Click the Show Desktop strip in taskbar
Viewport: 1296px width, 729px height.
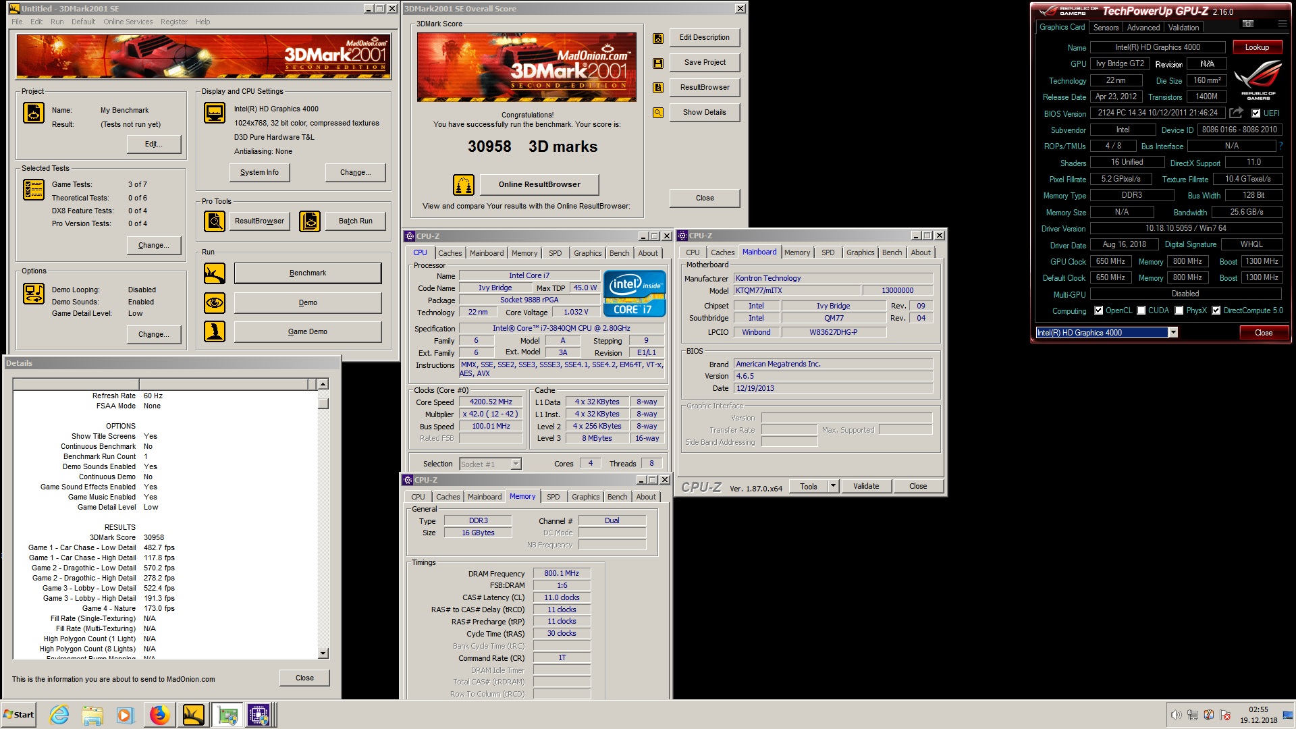point(1289,715)
